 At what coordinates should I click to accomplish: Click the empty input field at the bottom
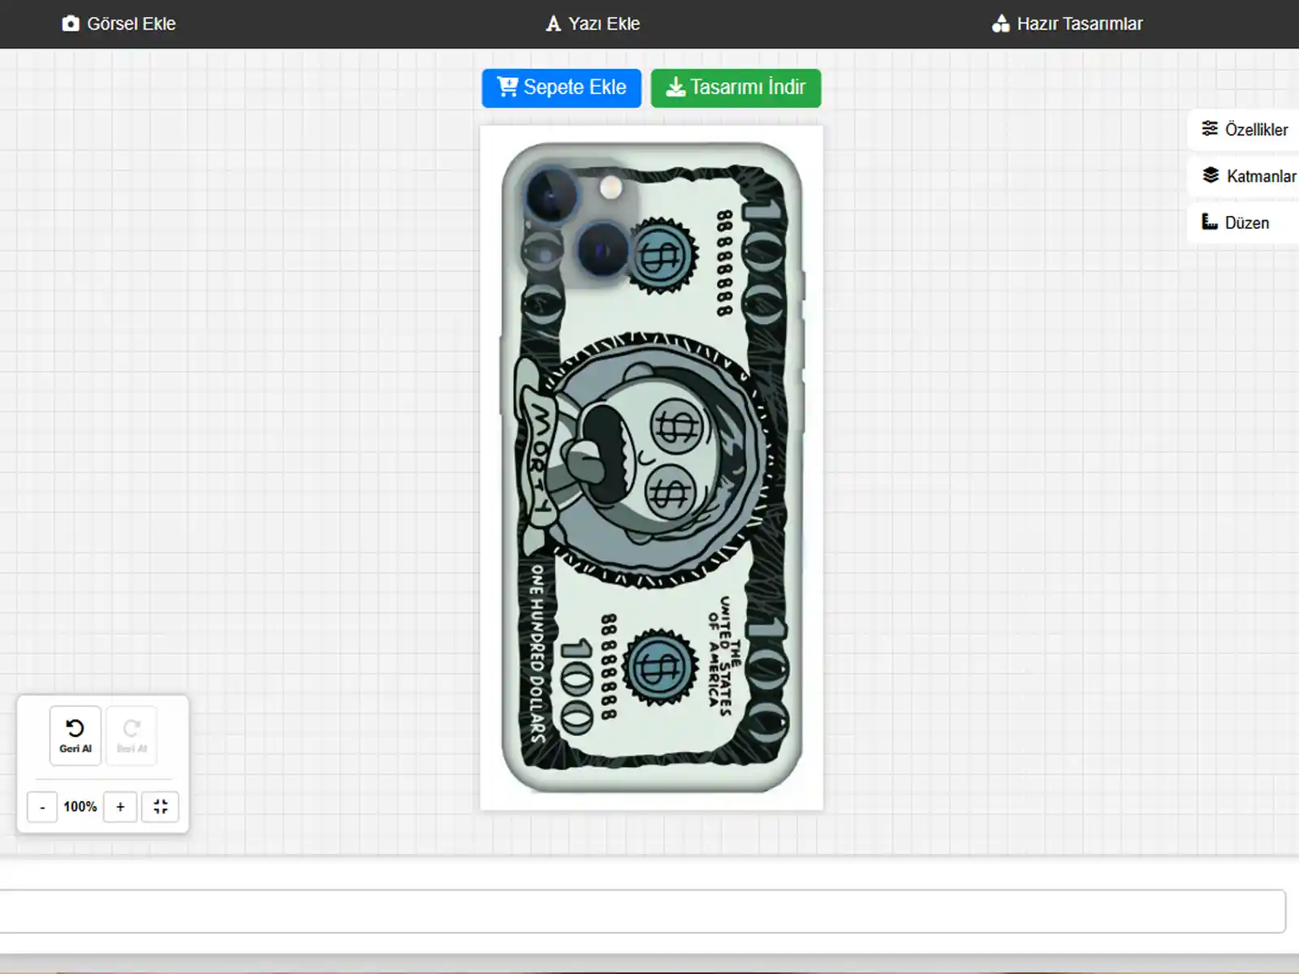641,912
